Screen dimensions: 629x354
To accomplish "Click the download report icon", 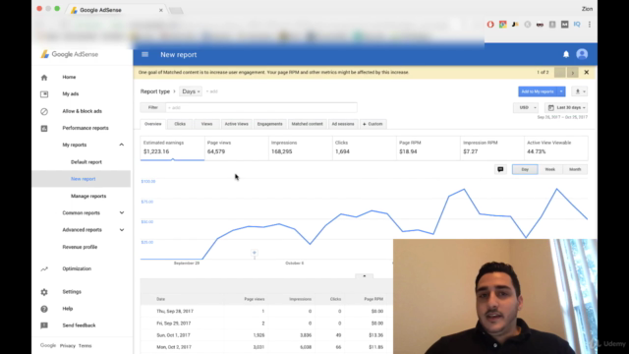I will [580, 91].
